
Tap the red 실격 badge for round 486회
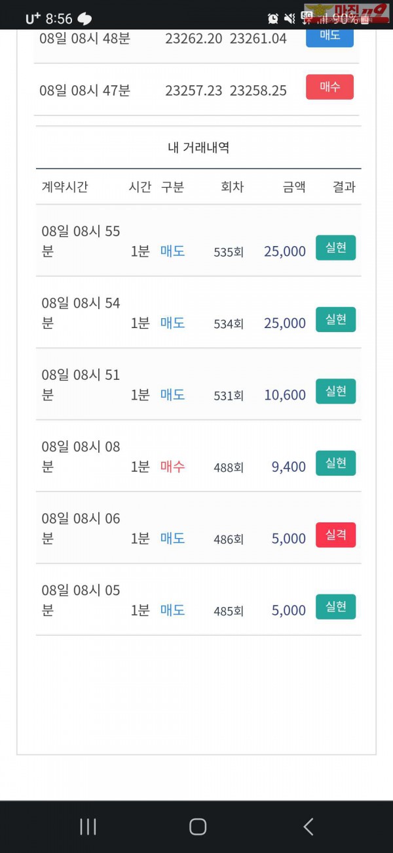[335, 535]
